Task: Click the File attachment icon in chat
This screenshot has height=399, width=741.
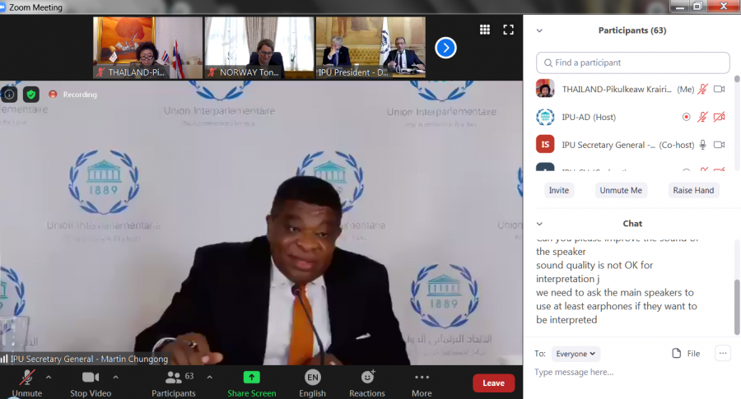Action: tap(677, 354)
